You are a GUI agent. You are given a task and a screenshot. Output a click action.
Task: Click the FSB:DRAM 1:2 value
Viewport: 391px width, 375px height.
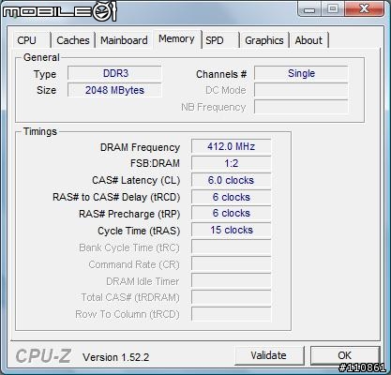point(232,163)
